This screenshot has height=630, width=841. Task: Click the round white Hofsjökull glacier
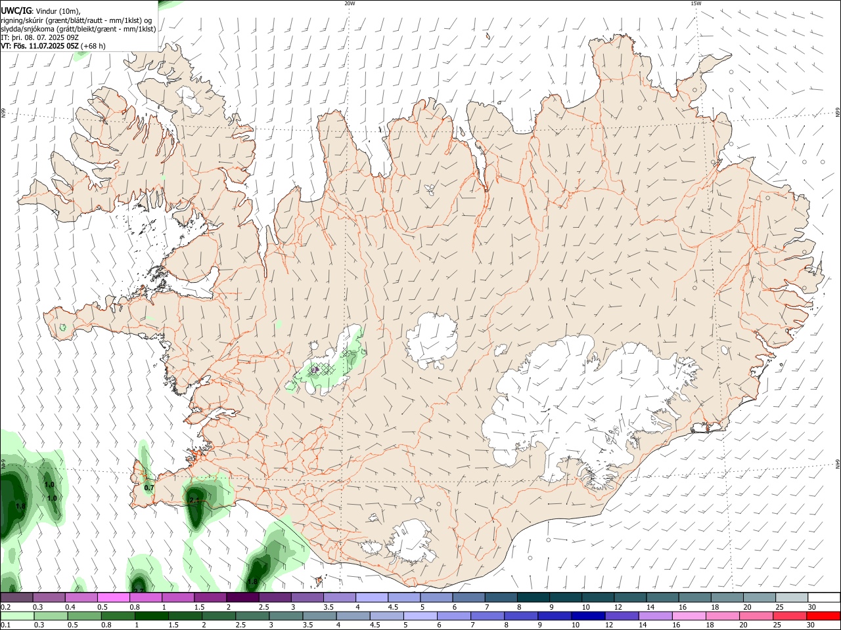[432, 340]
